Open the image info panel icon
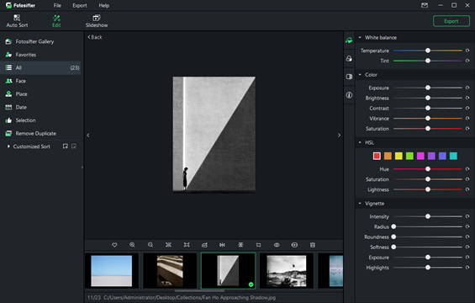Image resolution: width=475 pixels, height=303 pixels. [x=349, y=95]
